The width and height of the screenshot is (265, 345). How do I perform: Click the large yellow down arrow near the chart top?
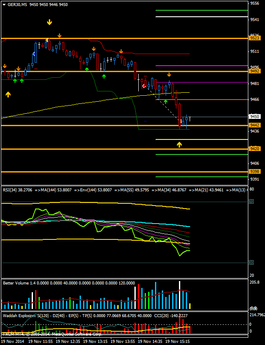[50, 21]
